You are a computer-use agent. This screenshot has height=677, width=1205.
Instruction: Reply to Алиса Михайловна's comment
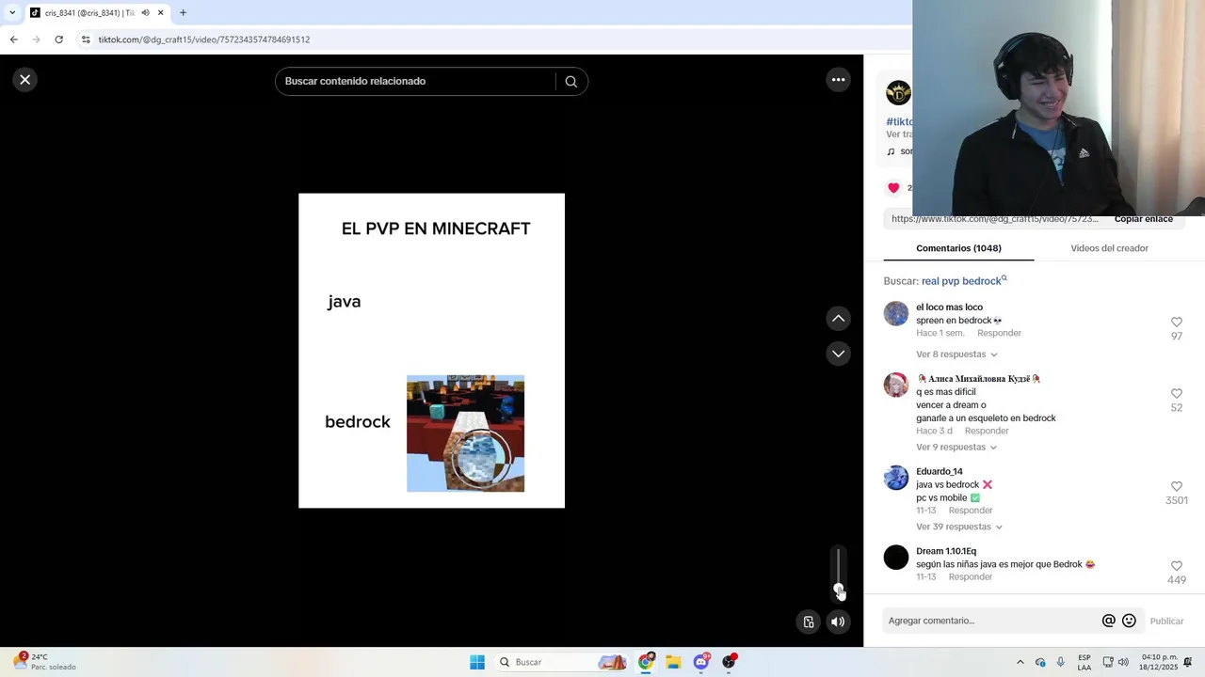click(987, 432)
